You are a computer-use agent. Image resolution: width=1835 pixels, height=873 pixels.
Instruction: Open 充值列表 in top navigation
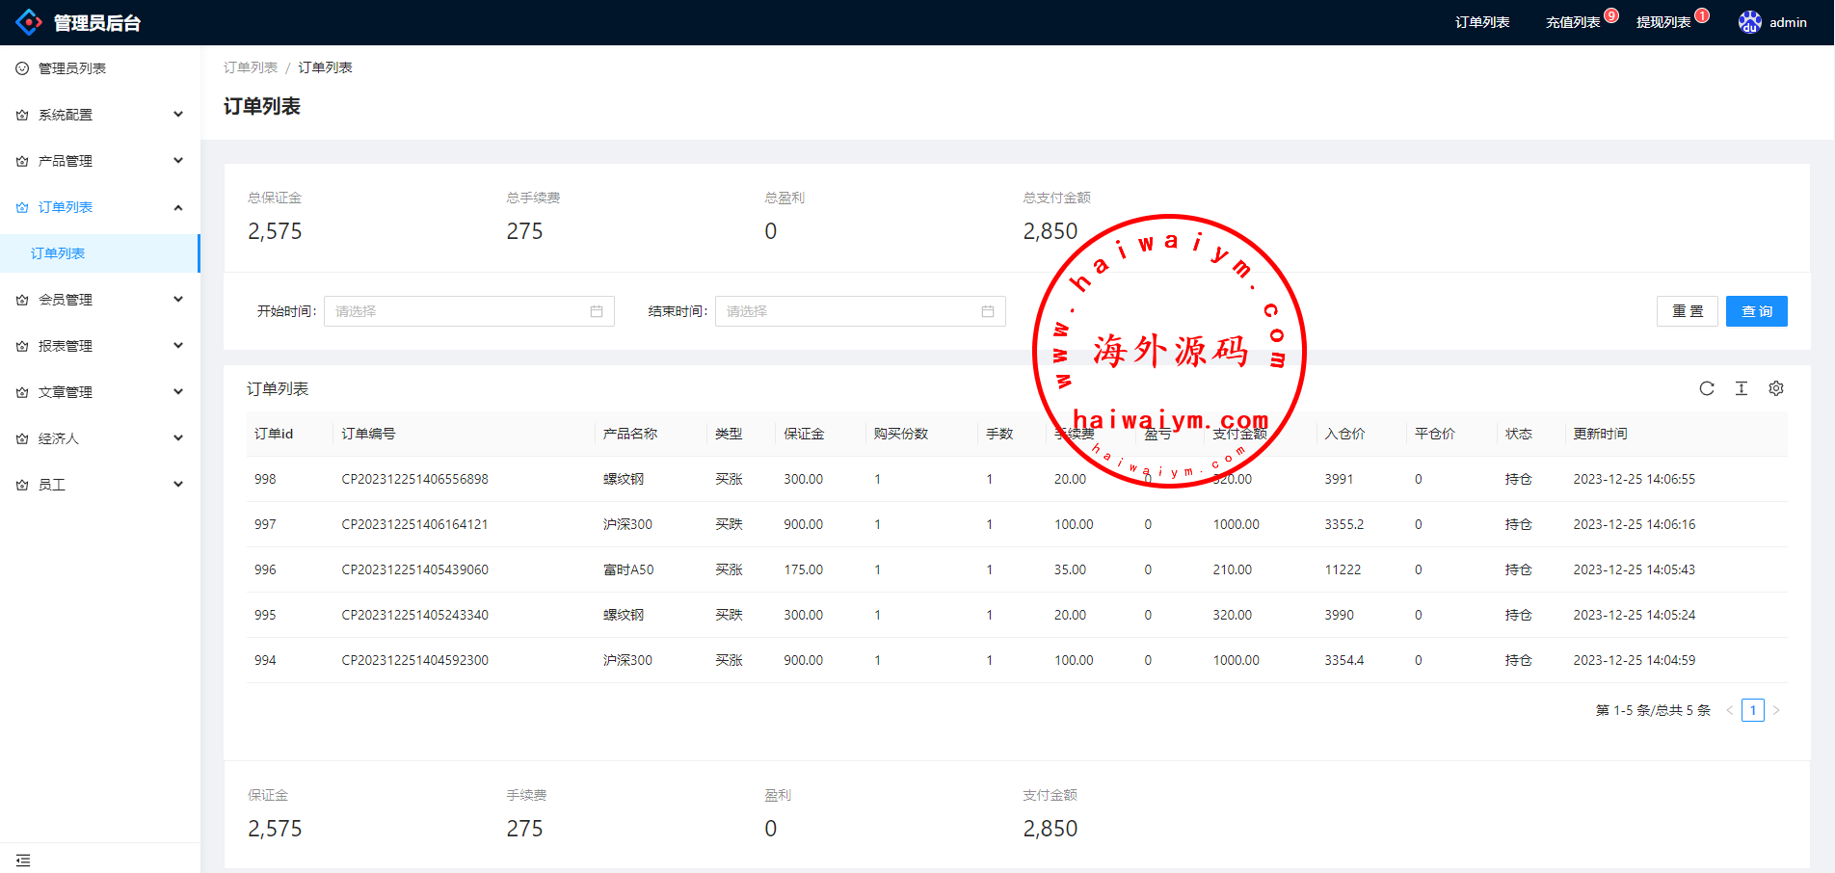pyautogui.click(x=1573, y=22)
